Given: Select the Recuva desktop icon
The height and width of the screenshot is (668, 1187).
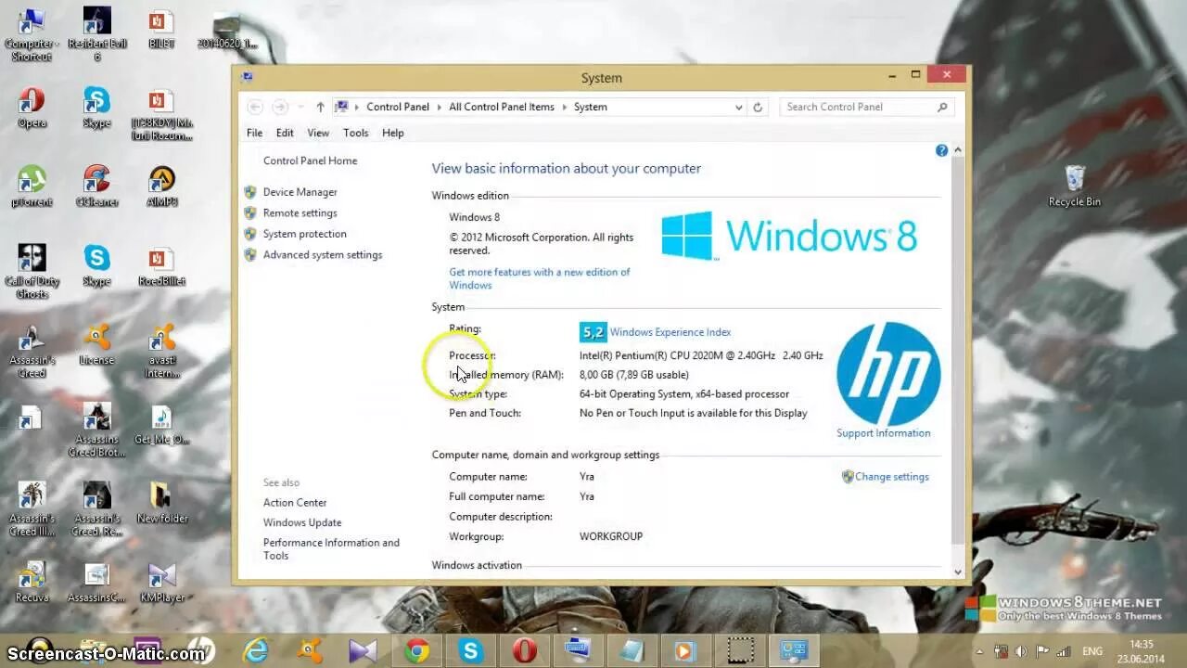Looking at the screenshot, I should 32,583.
